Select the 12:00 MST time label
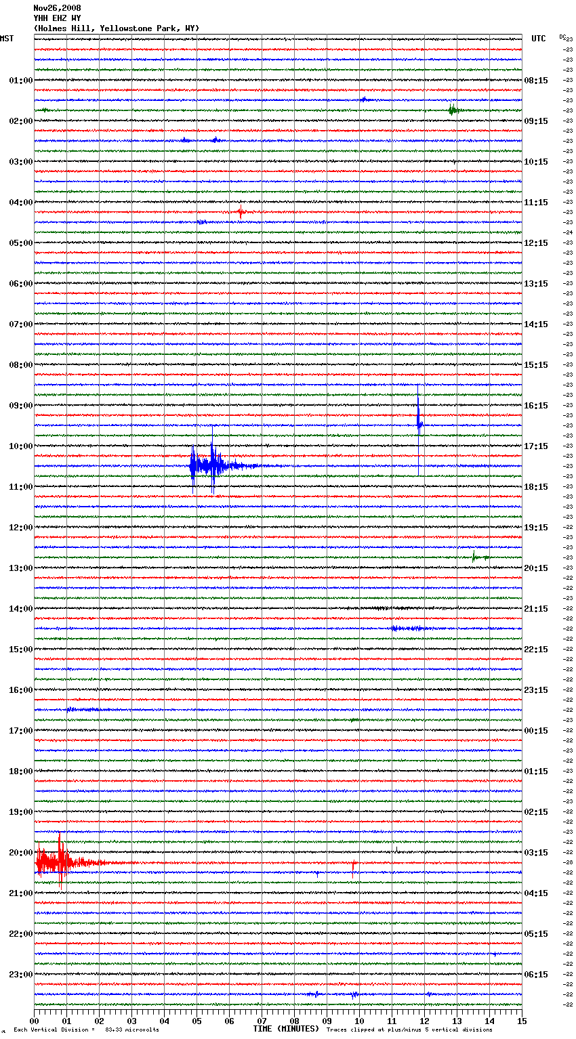The height and width of the screenshot is (1039, 576). (x=21, y=528)
